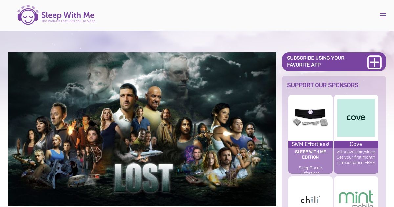Click the Cove sponsor logo
The height and width of the screenshot is (207, 394).
356,118
